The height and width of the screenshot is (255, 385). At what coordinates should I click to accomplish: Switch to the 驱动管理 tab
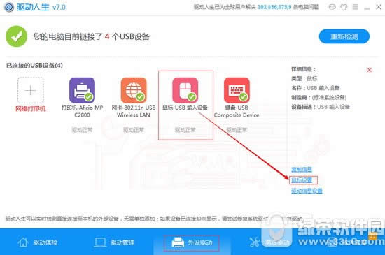click(115, 242)
